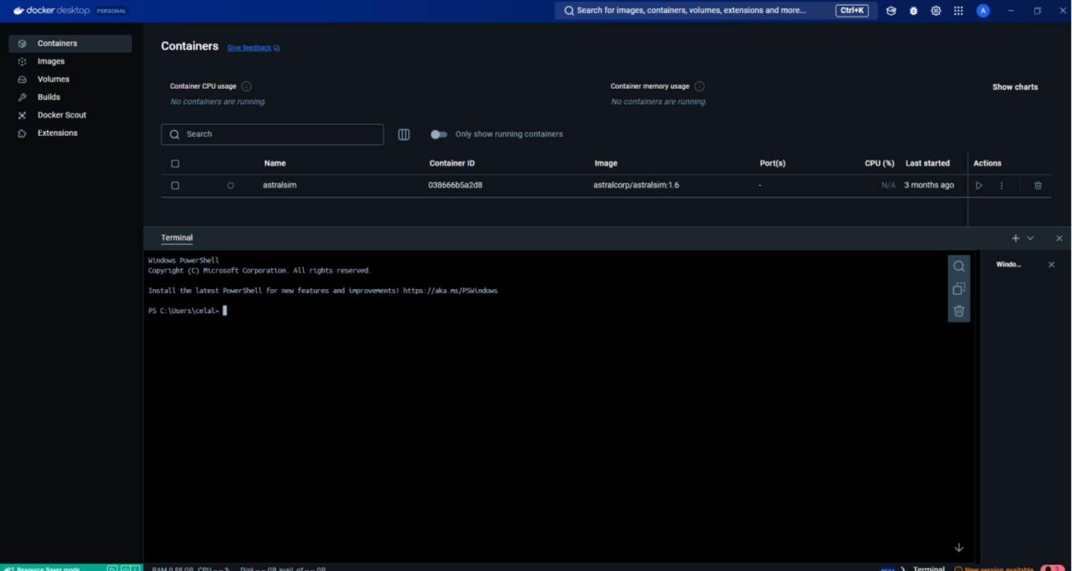Click the global search bar at top
Viewport: 1072px width, 571px height.
tap(716, 11)
